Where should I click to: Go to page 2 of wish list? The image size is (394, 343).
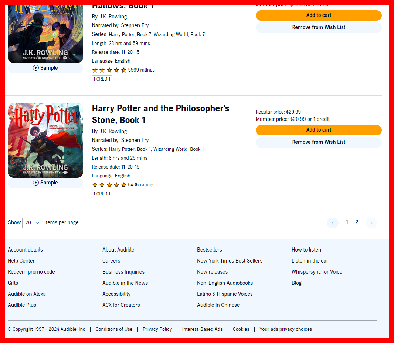point(357,222)
